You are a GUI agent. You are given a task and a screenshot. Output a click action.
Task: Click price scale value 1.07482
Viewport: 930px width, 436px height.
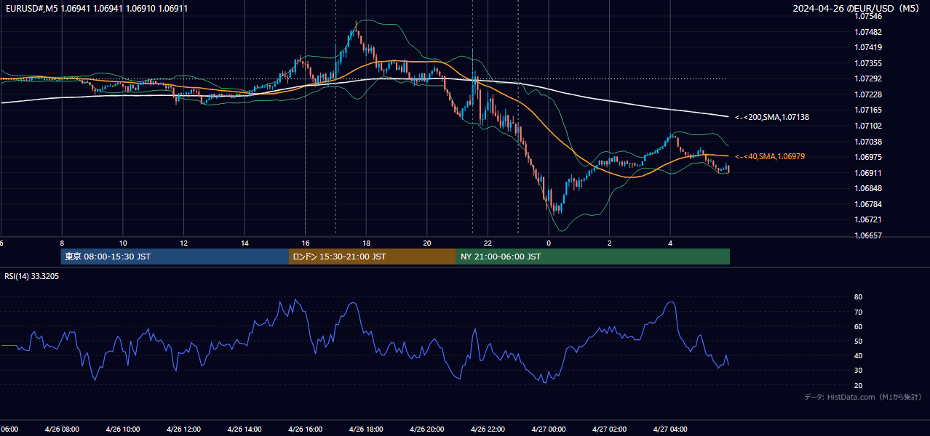(867, 32)
